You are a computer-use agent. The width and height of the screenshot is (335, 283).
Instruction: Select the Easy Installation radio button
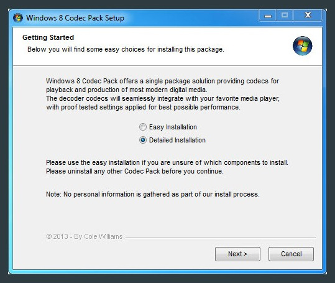click(x=143, y=127)
